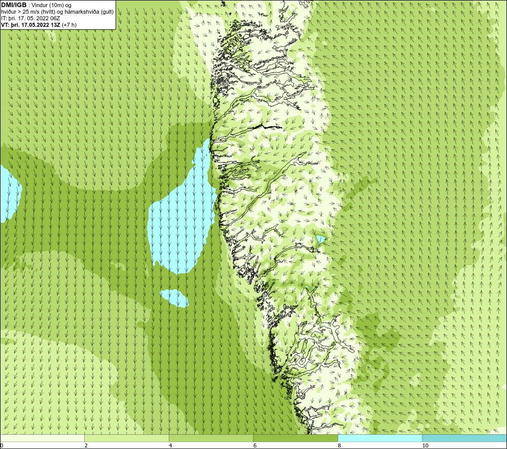
Task: Click the '(+7 h)' forecast offset text
Action: 69,25
